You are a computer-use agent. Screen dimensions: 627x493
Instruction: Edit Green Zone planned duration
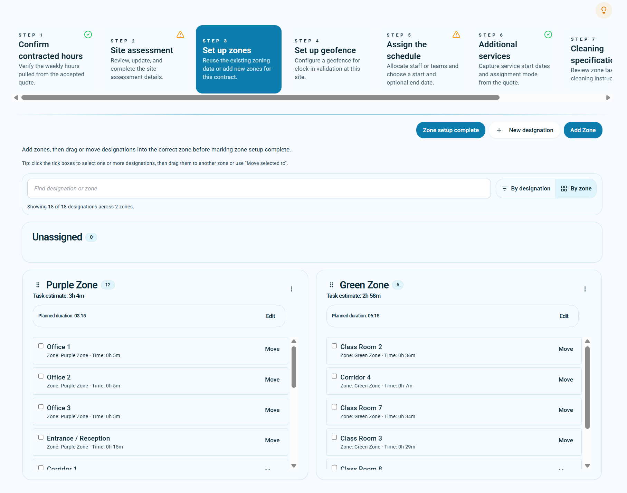[564, 316]
